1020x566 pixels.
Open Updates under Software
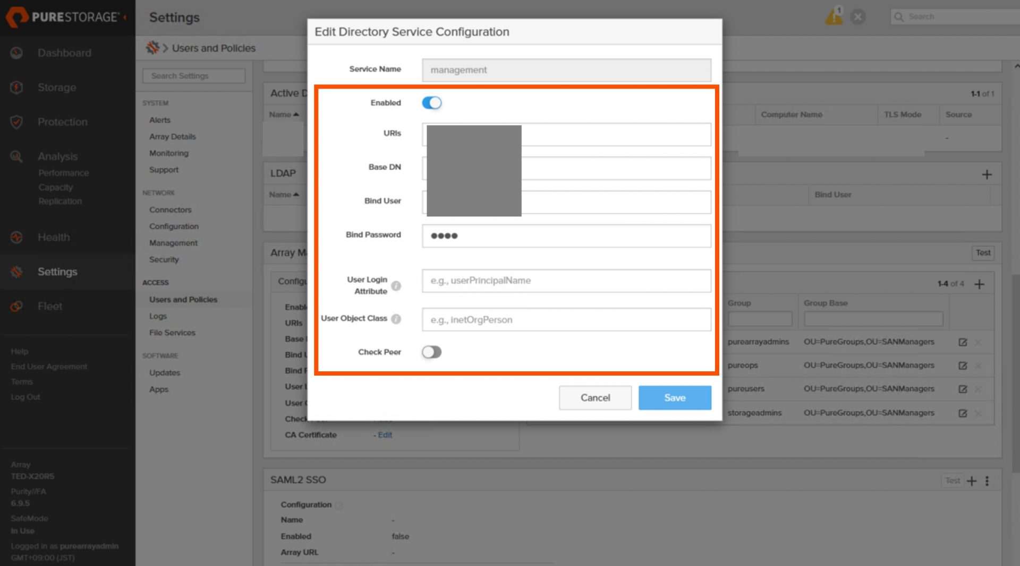[x=165, y=372]
